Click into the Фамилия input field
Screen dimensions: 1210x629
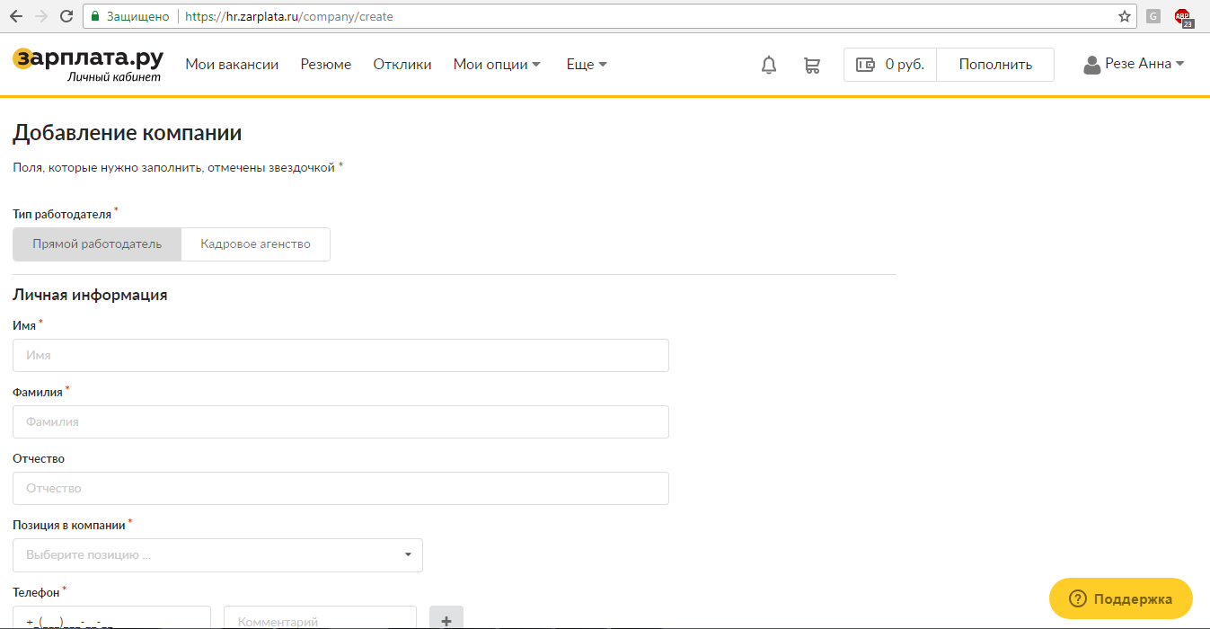pyautogui.click(x=340, y=421)
